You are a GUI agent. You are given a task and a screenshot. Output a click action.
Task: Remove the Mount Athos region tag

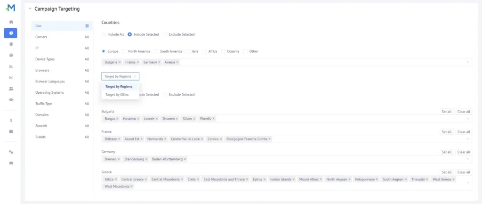(321, 180)
